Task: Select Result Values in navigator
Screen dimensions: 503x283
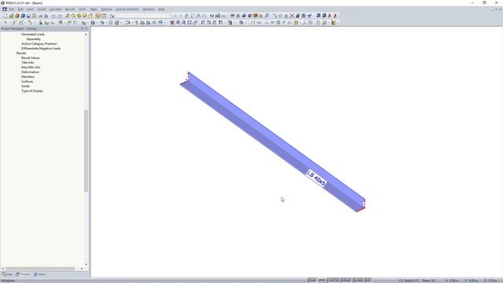Action: click(x=31, y=58)
